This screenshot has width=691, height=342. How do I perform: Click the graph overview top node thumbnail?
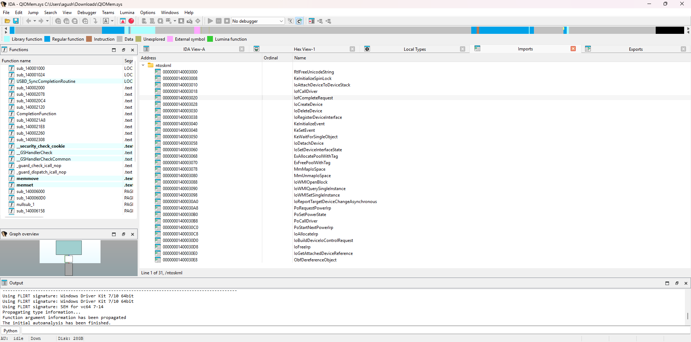point(69,248)
